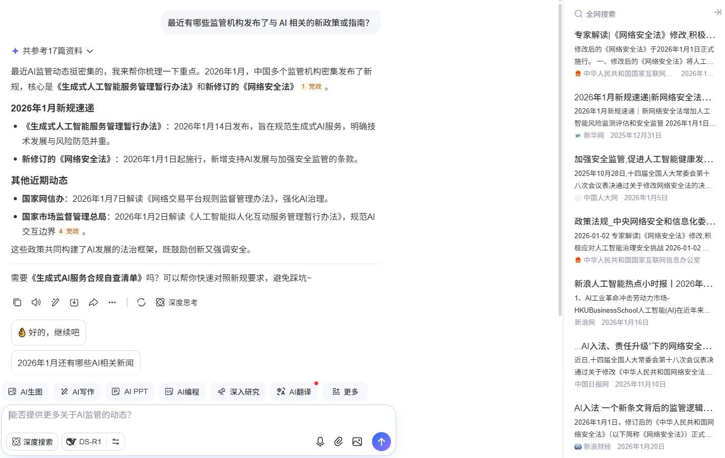
Task: Click the 新浪财经 source label
Action: point(597,446)
